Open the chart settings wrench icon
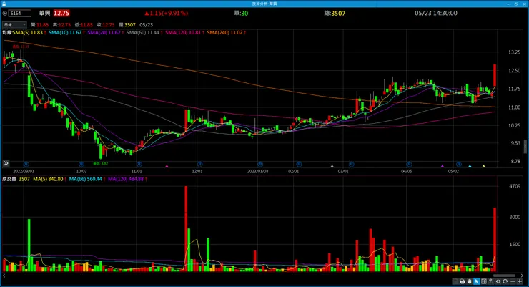This screenshot has width=529, height=287. [x=491, y=281]
